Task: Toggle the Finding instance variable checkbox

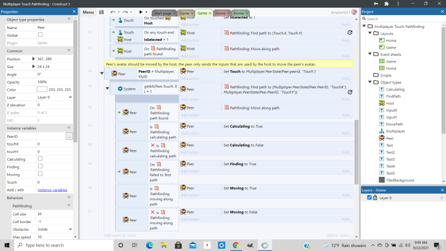Action: pyautogui.click(x=40, y=166)
